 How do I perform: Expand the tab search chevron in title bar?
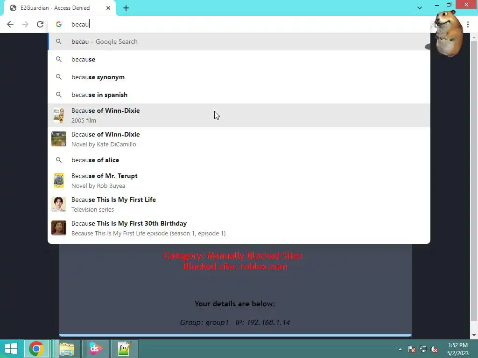pyautogui.click(x=420, y=8)
